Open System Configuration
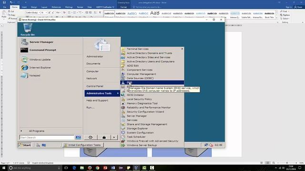Image resolution: width=305 pixels, height=171 pixels. click(152, 133)
